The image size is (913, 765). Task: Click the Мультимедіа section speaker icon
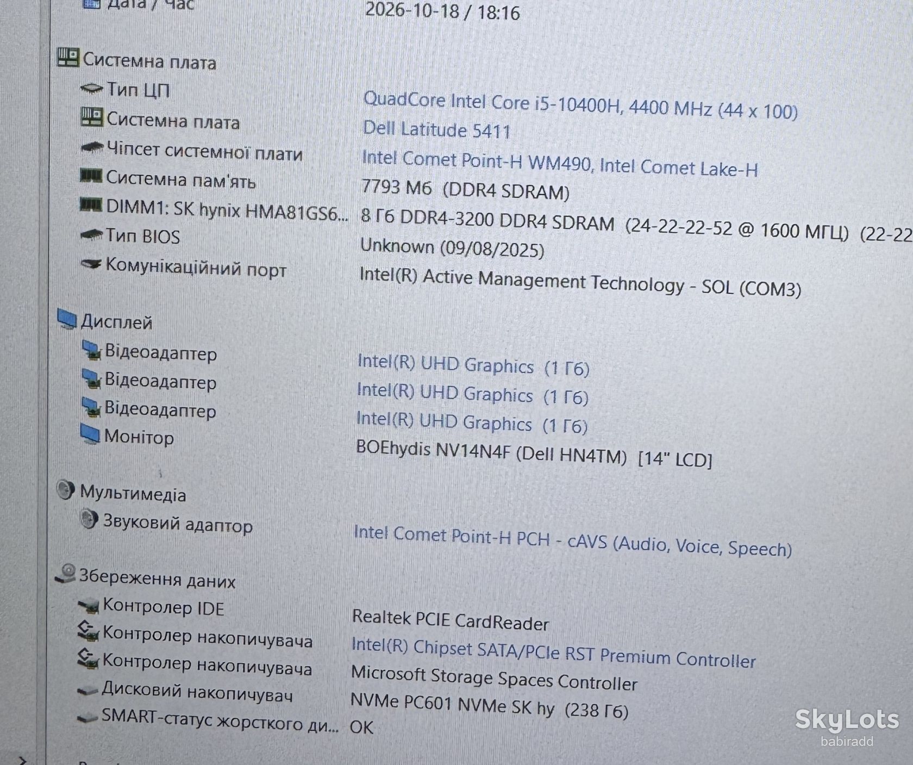pyautogui.click(x=65, y=490)
